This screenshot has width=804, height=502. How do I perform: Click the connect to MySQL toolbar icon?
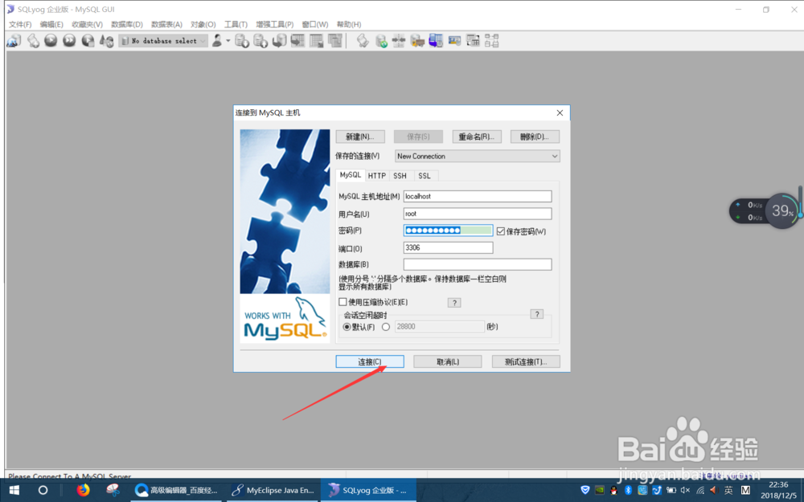click(13, 40)
